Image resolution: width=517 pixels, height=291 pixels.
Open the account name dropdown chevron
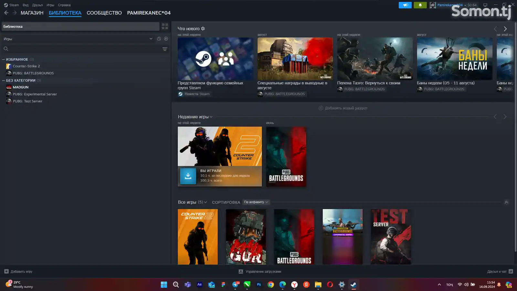465,5
